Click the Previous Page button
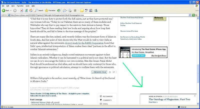 pos(99,72)
